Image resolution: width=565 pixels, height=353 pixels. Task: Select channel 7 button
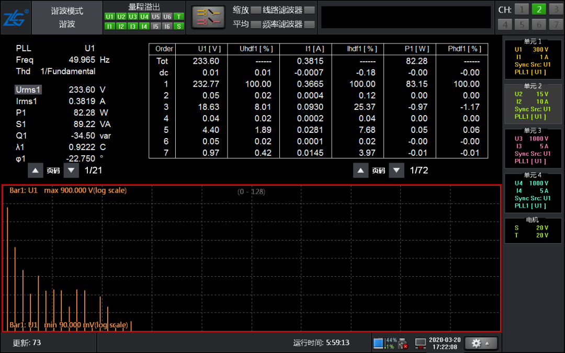click(556, 25)
